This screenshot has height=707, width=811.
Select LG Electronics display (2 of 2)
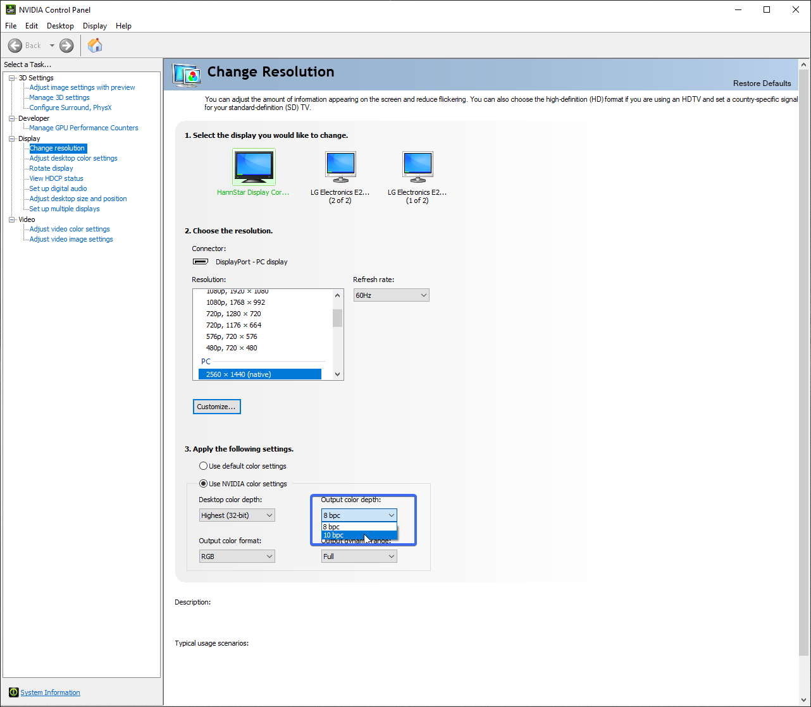(x=340, y=167)
